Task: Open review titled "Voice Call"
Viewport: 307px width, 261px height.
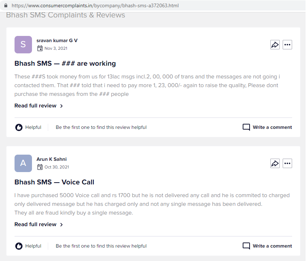Action: coord(54,182)
